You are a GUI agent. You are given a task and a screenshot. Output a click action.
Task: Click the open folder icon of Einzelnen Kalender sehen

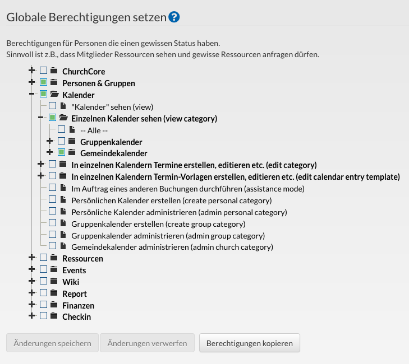pyautogui.click(x=63, y=118)
